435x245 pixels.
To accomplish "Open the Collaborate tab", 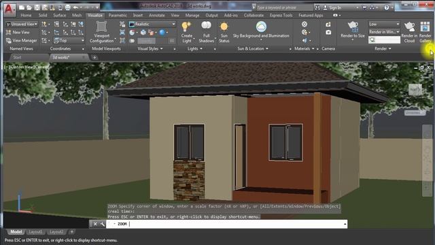I will [254, 15].
